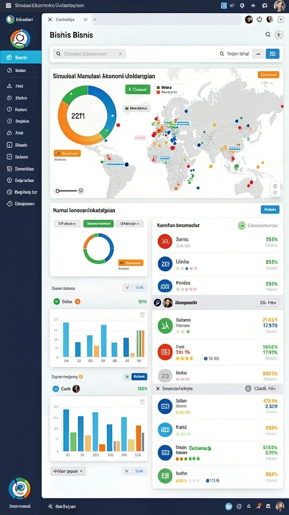The width and height of the screenshot is (289, 515).
Task: Click the orange circle icon next to Bdas
Action: pyautogui.click(x=78, y=301)
